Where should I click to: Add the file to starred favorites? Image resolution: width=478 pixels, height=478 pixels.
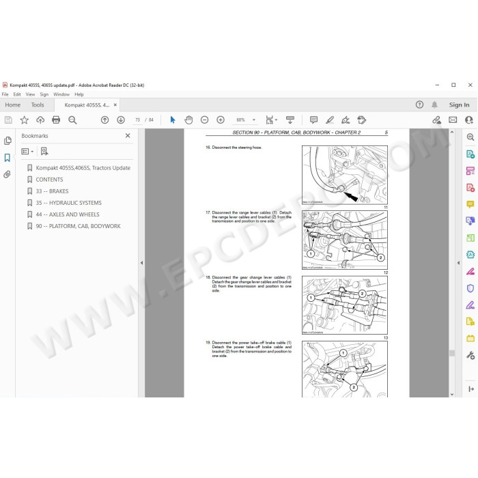[x=24, y=120]
